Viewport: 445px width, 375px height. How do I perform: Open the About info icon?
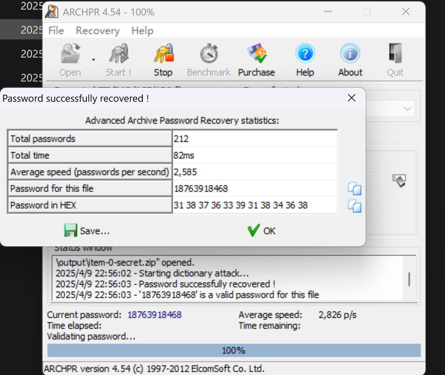(350, 54)
